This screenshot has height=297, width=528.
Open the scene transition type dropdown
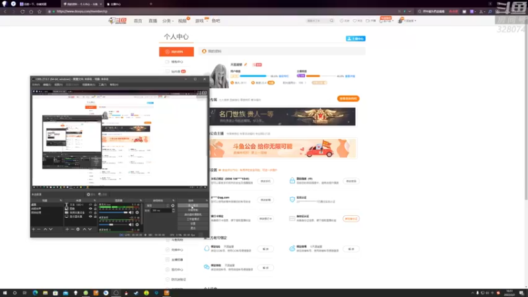(158, 205)
